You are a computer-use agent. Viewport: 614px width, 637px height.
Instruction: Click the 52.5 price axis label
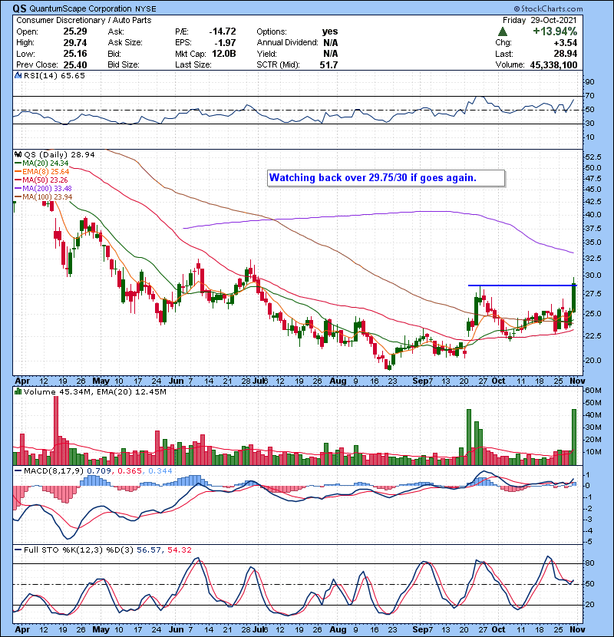[x=593, y=157]
